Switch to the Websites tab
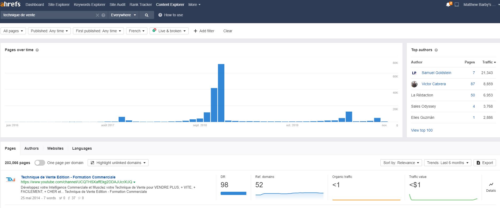Image resolution: width=500 pixels, height=208 pixels. (55, 148)
